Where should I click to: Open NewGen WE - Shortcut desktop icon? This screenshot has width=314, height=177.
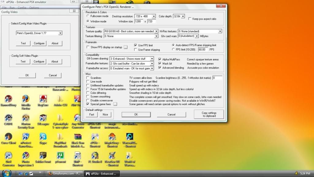(112, 159)
